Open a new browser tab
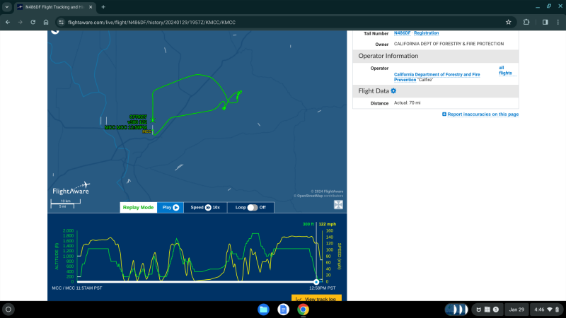This screenshot has height=318, width=566. click(103, 7)
